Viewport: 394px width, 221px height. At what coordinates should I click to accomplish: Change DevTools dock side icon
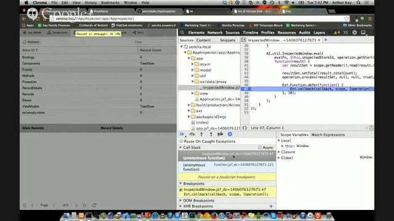tap(363, 33)
